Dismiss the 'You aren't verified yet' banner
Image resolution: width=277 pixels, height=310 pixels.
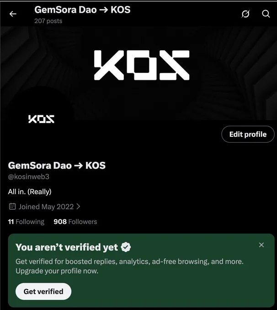tap(261, 245)
